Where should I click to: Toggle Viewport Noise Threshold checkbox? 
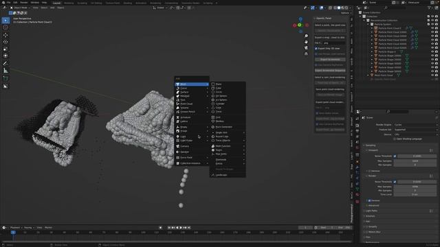coord(395,156)
